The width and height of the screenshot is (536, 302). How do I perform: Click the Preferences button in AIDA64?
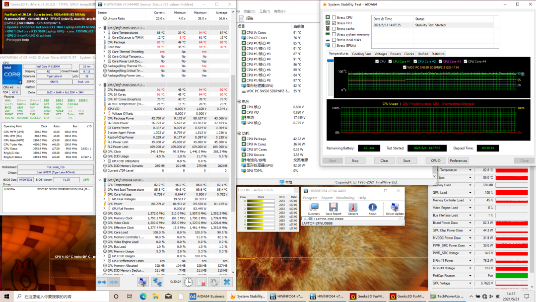tap(458, 160)
